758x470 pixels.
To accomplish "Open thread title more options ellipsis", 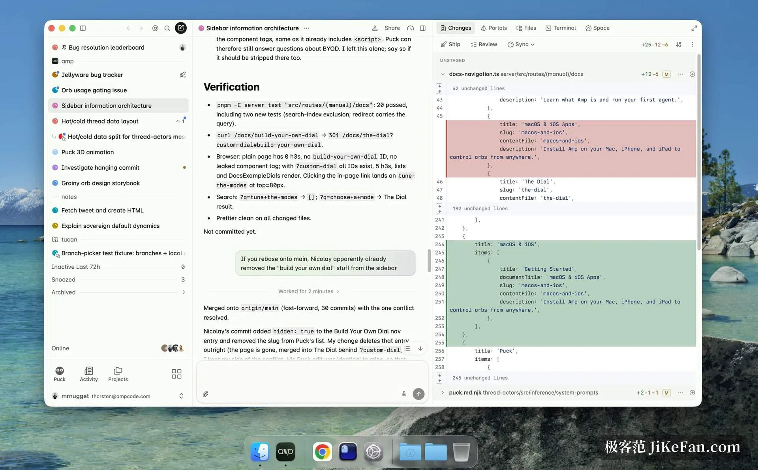I will [x=307, y=28].
